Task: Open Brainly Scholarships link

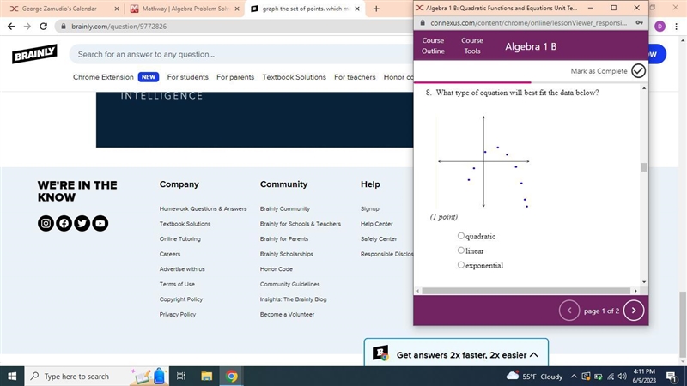Action: point(287,254)
